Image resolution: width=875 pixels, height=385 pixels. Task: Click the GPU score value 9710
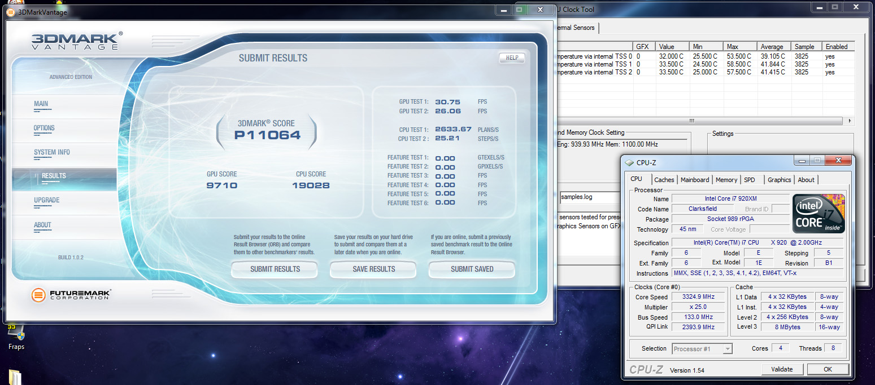tap(222, 185)
